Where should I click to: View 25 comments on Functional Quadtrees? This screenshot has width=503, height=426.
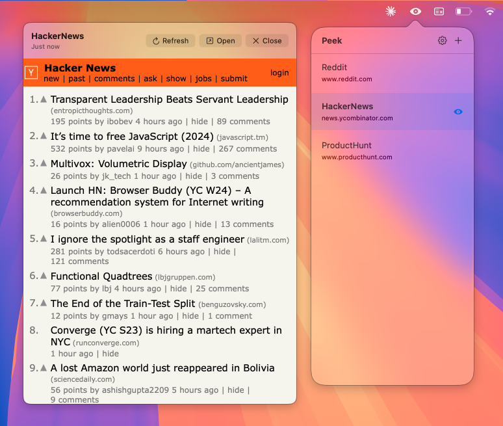(222, 289)
